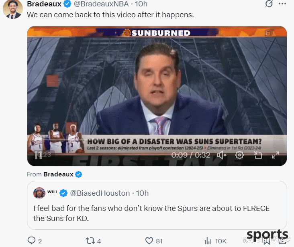Open the 10h tweet timestamp

click(141, 4)
